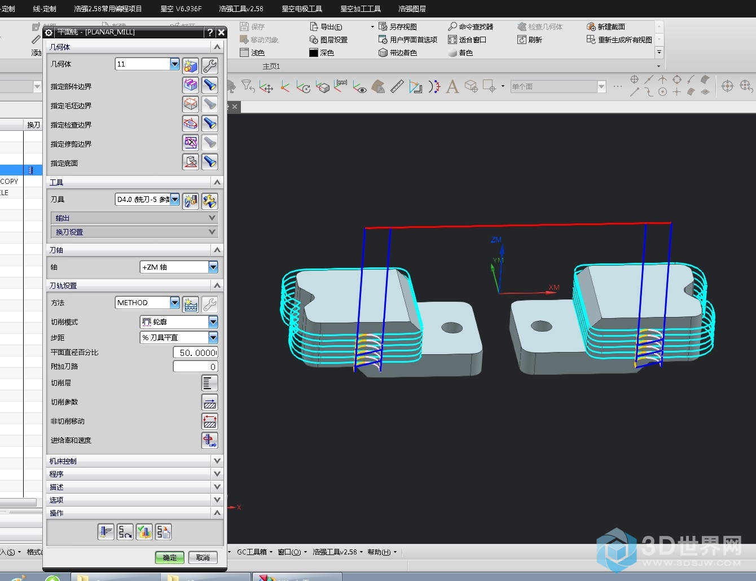The height and width of the screenshot is (581, 756).
Task: Click the 平面直径百分比 input field
Action: click(195, 353)
